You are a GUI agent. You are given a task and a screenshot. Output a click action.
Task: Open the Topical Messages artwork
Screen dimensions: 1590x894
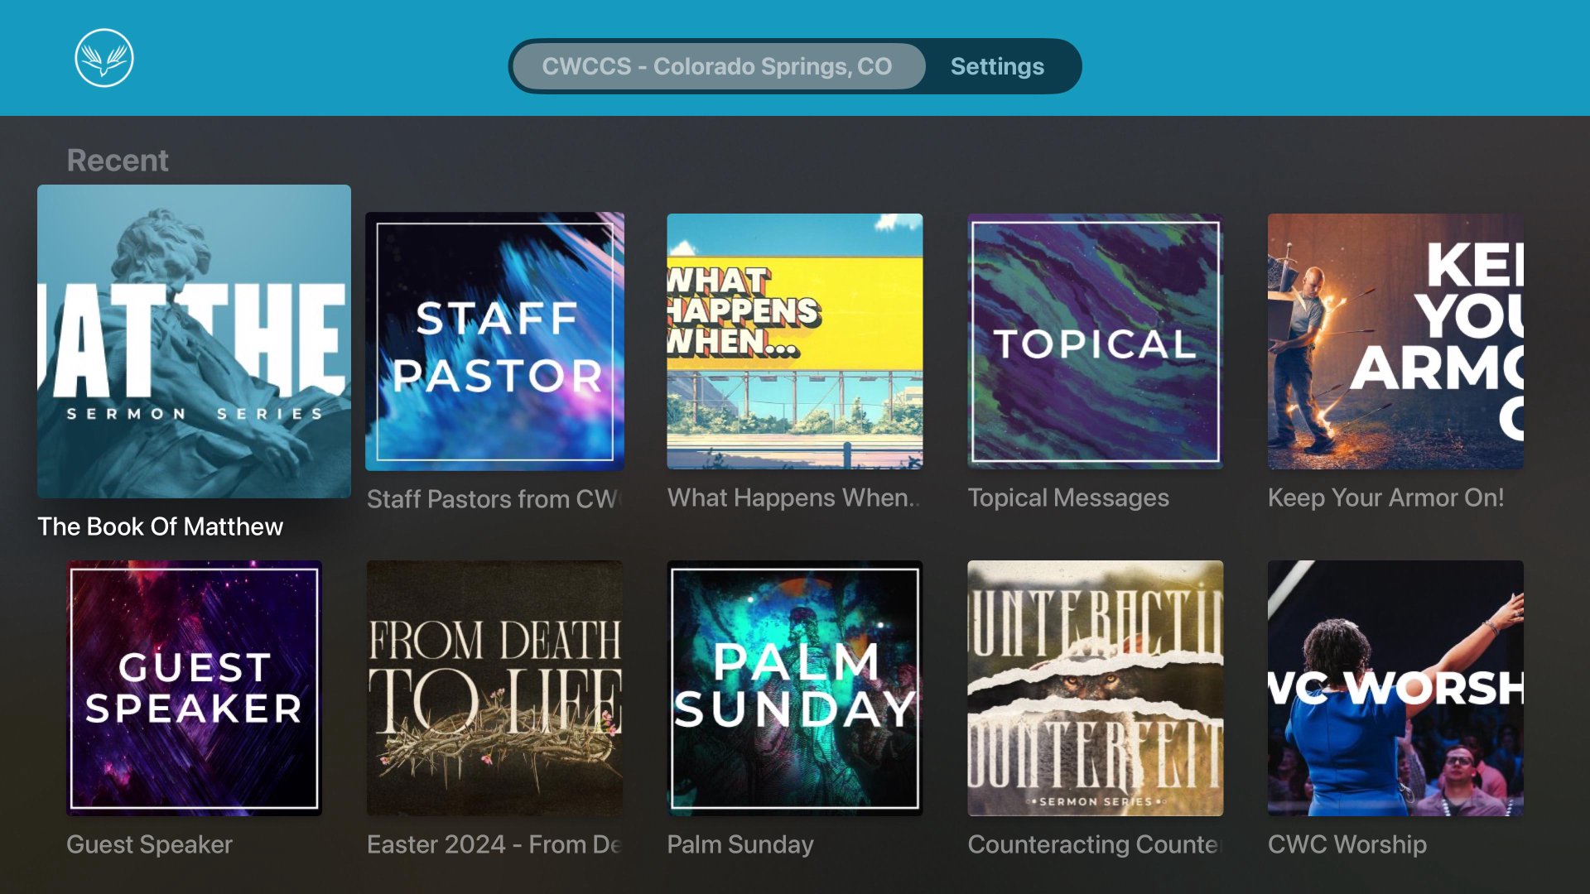(x=1095, y=341)
